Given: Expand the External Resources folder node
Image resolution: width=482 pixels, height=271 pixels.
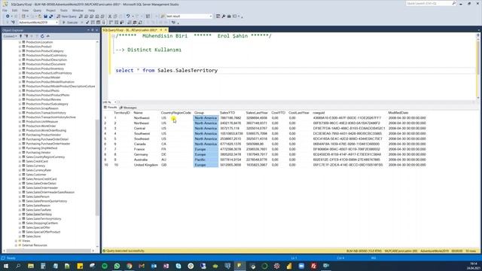Looking at the screenshot, I should pyautogui.click(x=16, y=245).
